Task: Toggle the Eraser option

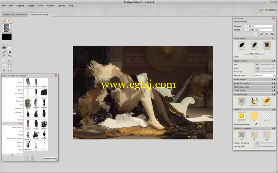Action: point(256,57)
